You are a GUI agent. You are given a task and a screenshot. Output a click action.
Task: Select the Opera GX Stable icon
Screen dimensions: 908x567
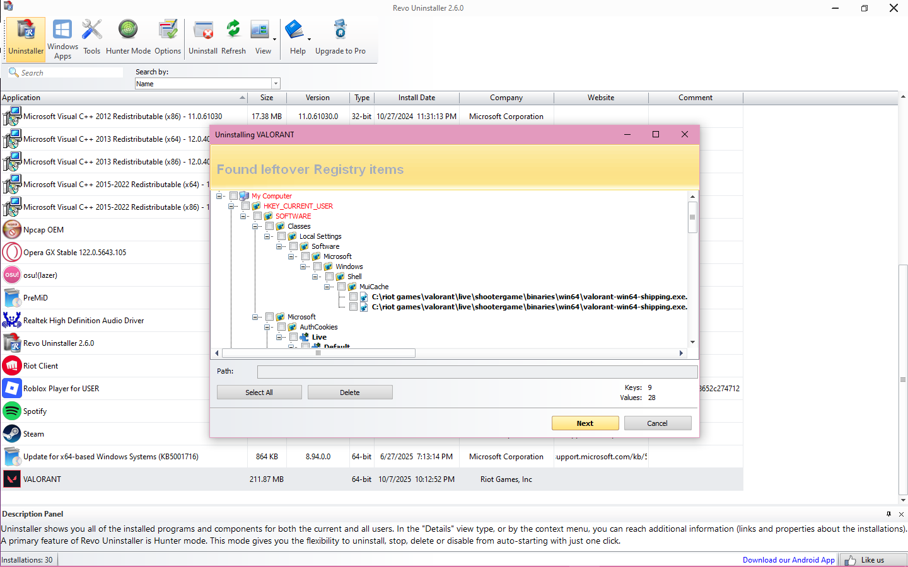(x=12, y=253)
